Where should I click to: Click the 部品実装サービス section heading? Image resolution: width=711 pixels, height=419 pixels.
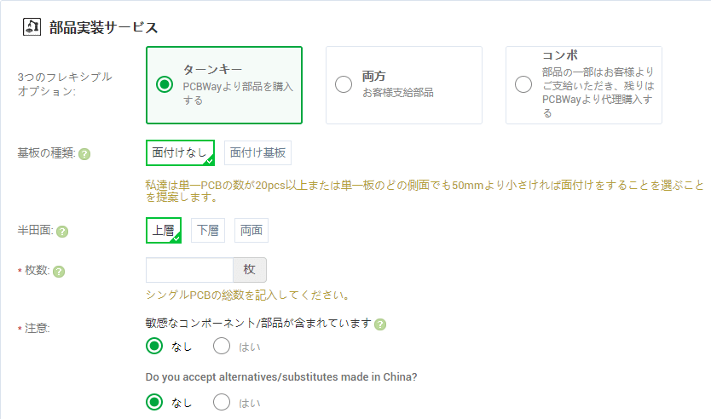103,27
